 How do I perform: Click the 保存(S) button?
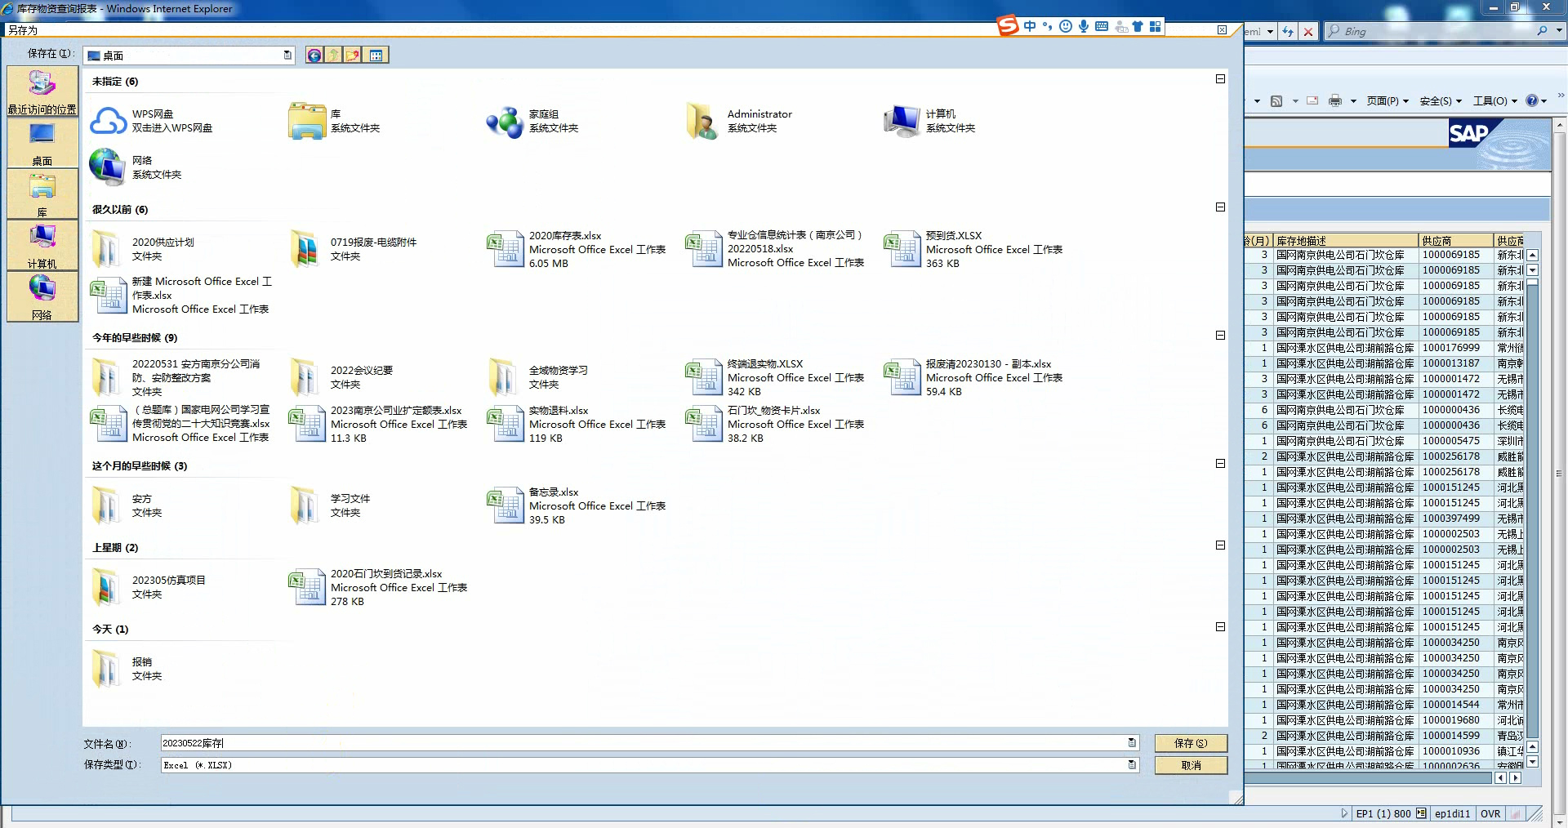[1190, 743]
